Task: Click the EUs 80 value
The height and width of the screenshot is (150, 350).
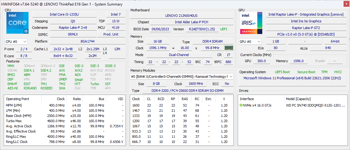Action: [276, 48]
